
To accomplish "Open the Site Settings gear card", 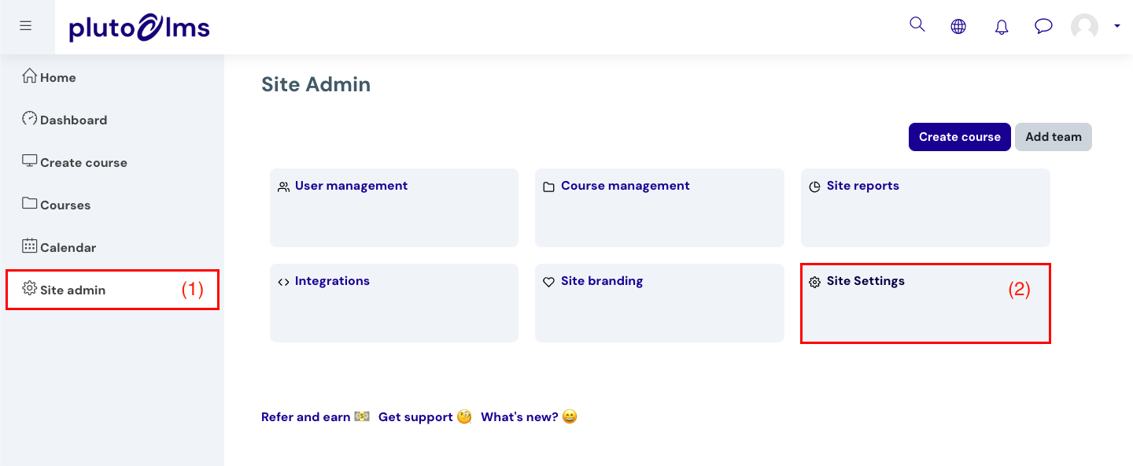I will click(925, 303).
